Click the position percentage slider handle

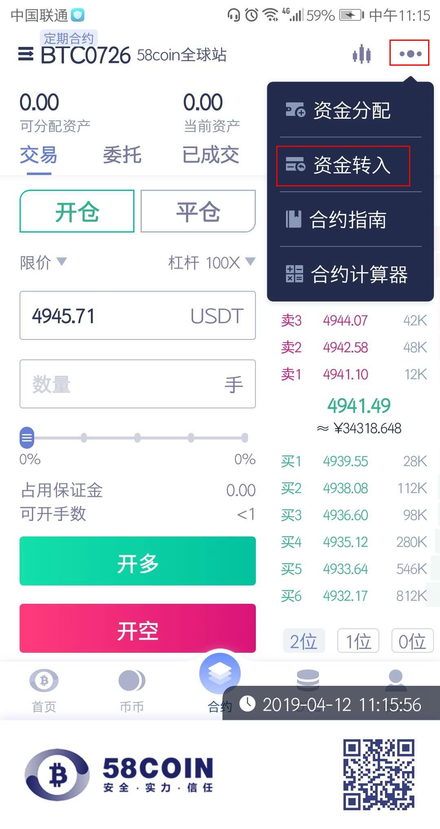(x=27, y=438)
